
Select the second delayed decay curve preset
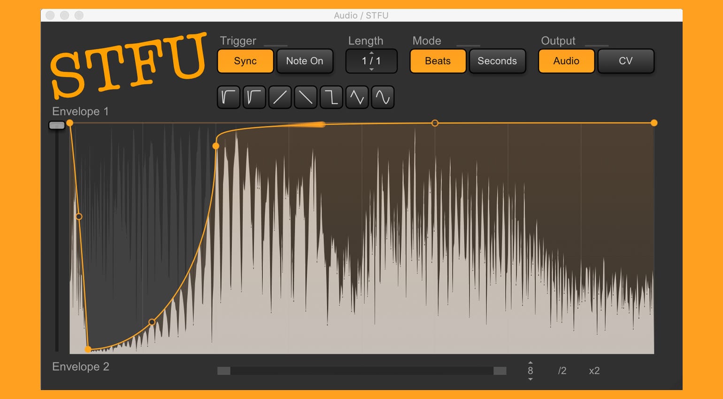coord(254,97)
